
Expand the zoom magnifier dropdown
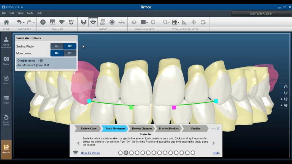[x=169, y=22]
